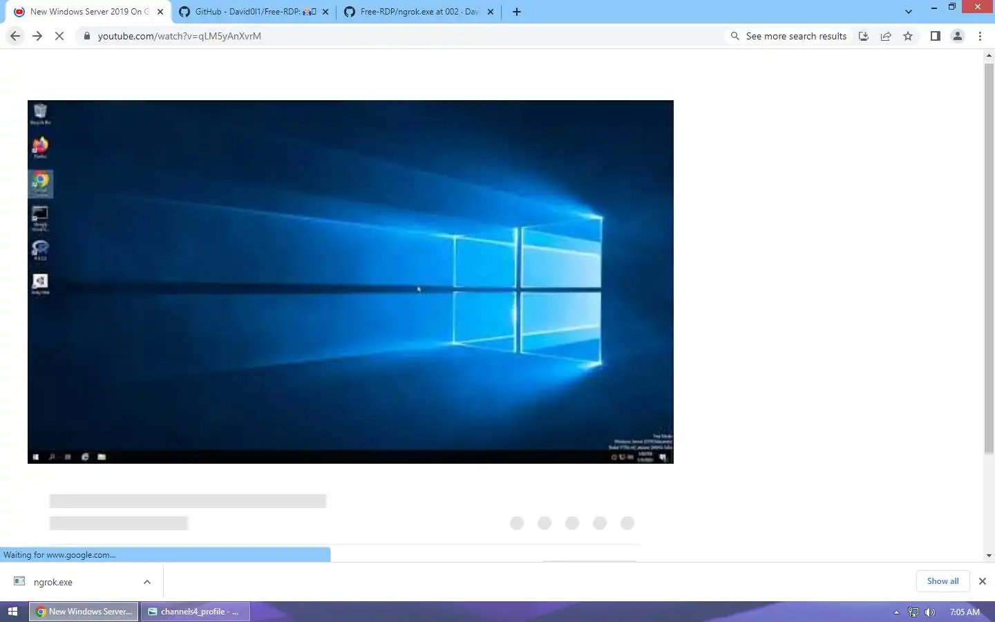Switch to GitHub David0l1/Free-RDP tab
Image resolution: width=995 pixels, height=622 pixels.
coord(255,12)
